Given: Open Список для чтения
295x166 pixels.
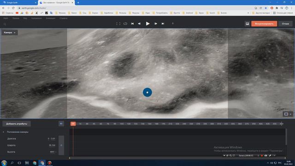Looking at the screenshot, I should 283,13.
